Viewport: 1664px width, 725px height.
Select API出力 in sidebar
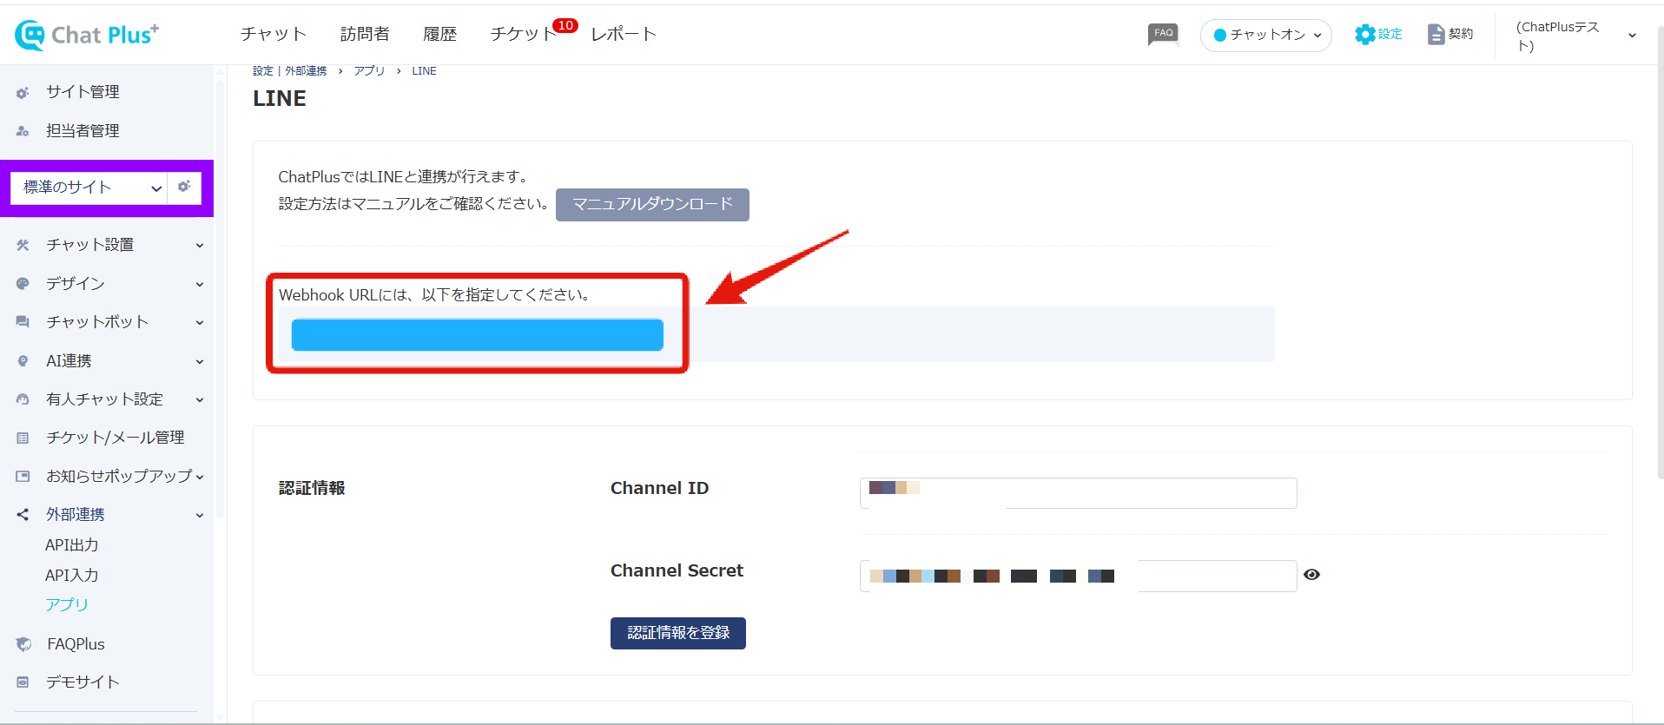tap(72, 545)
